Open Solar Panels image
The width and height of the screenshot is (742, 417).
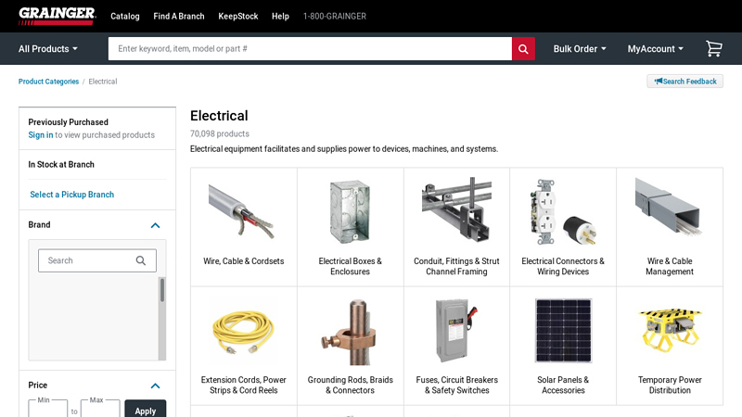[563, 331]
